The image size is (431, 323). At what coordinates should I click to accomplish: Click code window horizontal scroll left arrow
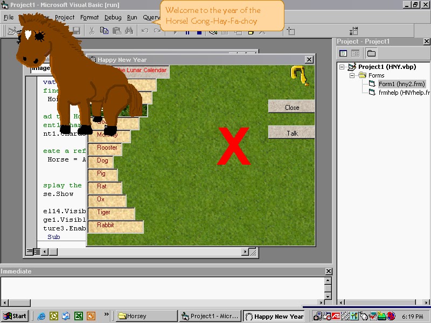click(x=45, y=251)
